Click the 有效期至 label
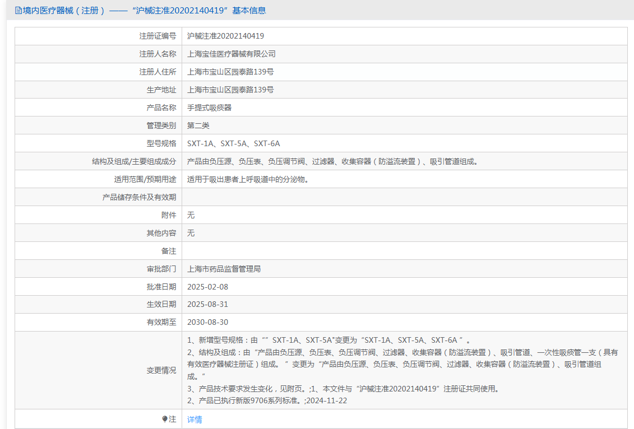Image resolution: width=634 pixels, height=429 pixels. [161, 322]
